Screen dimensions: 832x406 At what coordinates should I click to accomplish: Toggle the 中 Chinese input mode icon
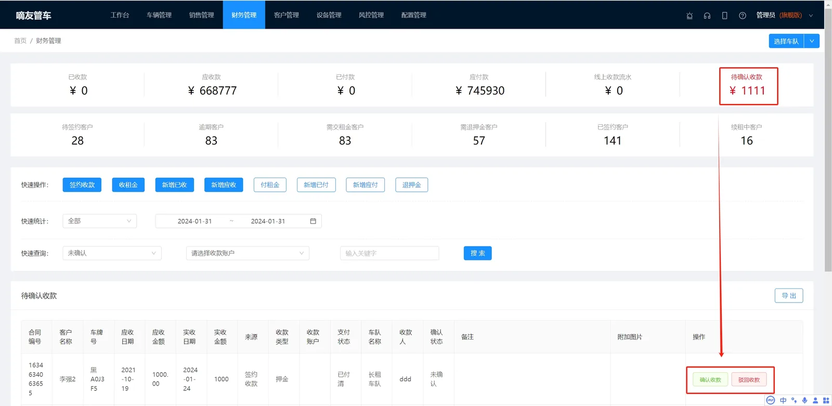(783, 400)
